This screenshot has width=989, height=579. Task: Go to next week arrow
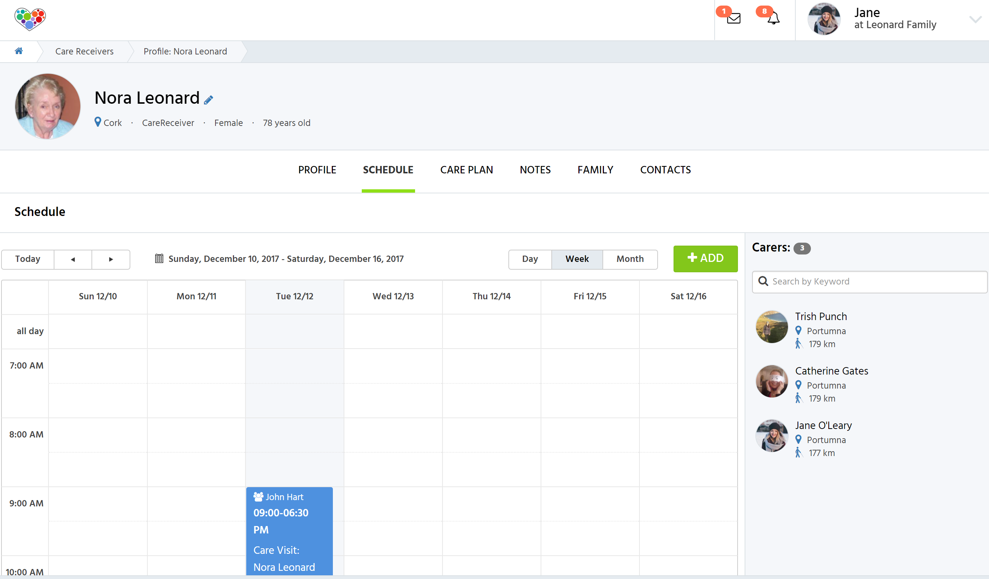tap(111, 259)
